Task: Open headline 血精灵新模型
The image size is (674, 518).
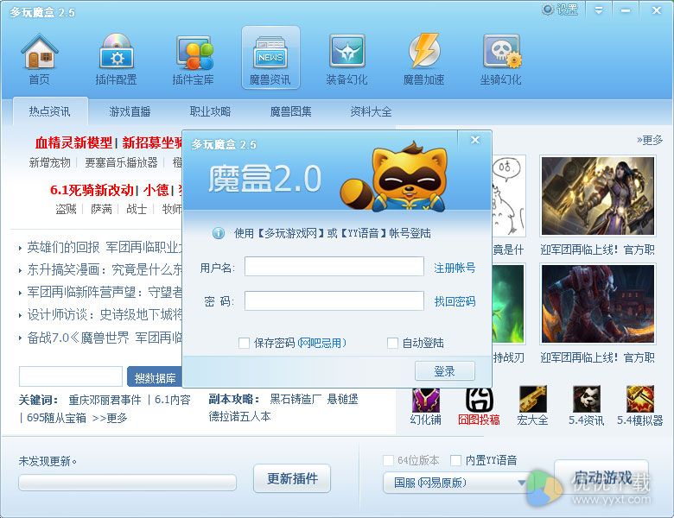Action: (x=73, y=142)
